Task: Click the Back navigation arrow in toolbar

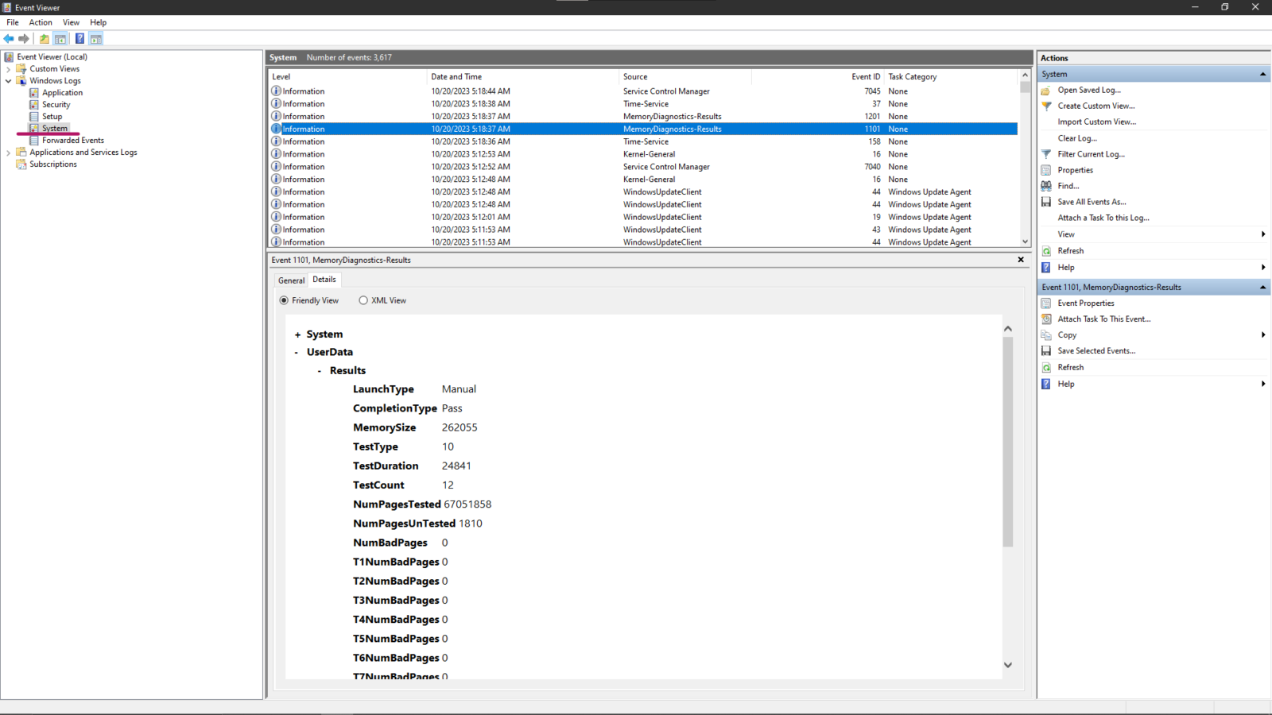Action: (9, 38)
